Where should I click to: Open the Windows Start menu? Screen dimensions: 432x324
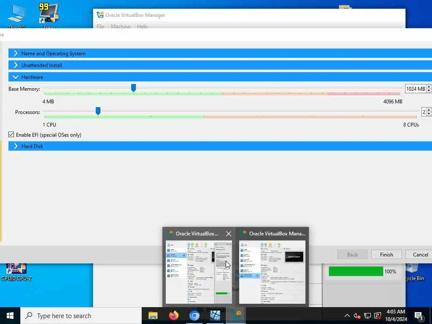pyautogui.click(x=10, y=316)
